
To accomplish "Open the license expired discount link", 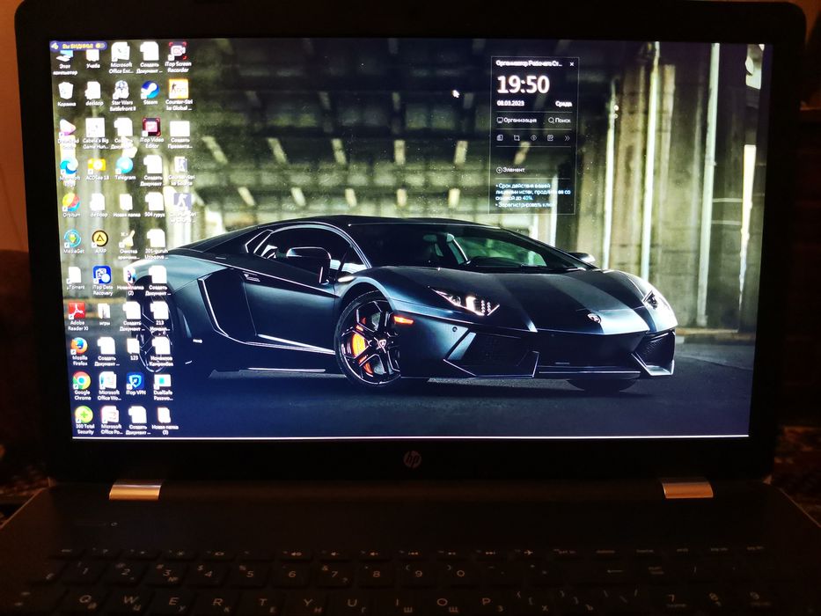I will [x=533, y=192].
